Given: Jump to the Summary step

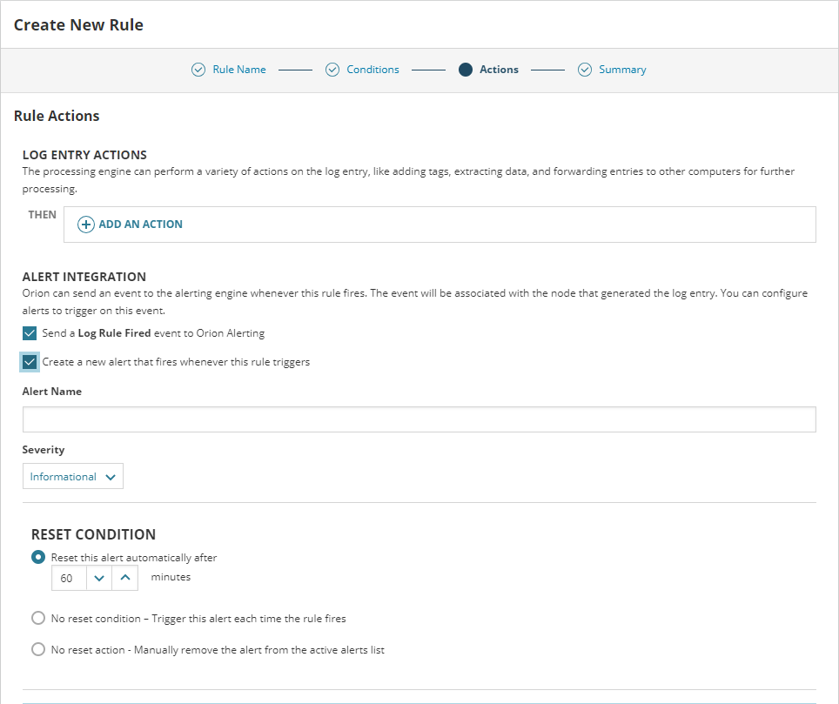Looking at the screenshot, I should click(622, 70).
